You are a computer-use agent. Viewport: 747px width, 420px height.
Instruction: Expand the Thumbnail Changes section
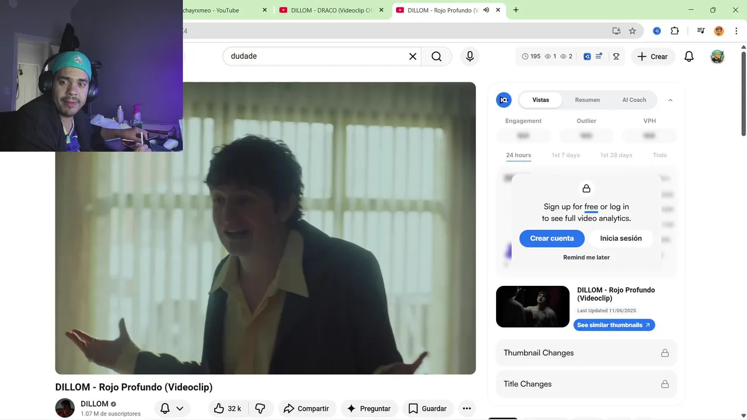(x=587, y=353)
